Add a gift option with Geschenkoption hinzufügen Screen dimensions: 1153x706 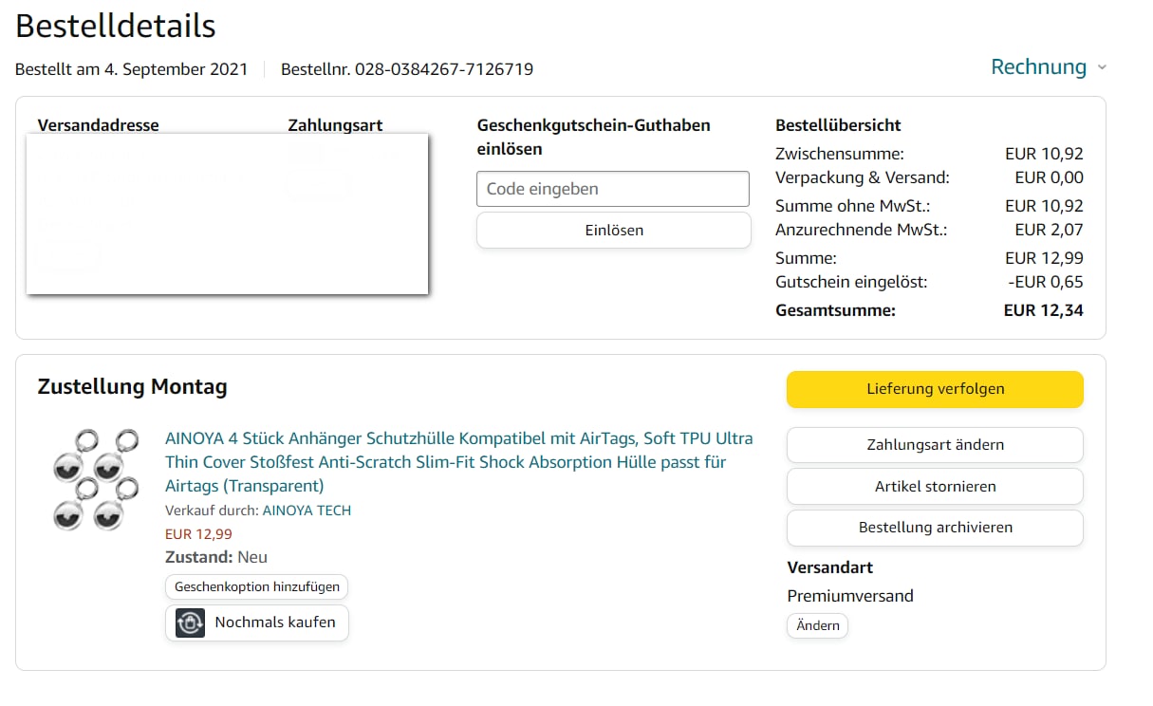pyautogui.click(x=256, y=587)
